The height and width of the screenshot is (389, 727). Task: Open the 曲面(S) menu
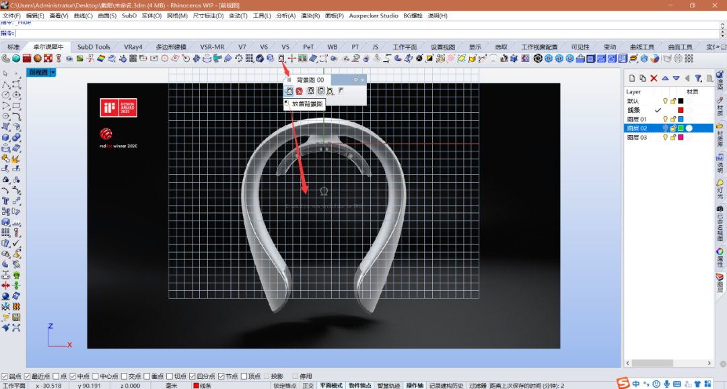point(107,15)
